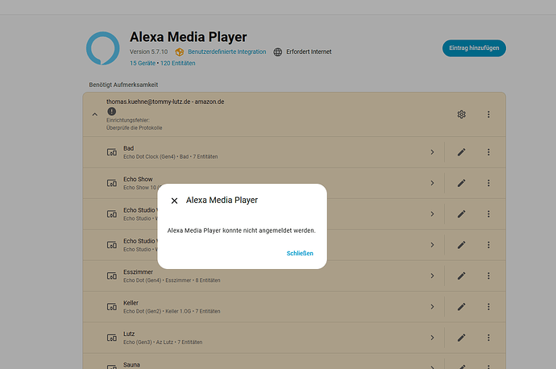Edit the Echo Show device pencil icon

pyautogui.click(x=462, y=183)
